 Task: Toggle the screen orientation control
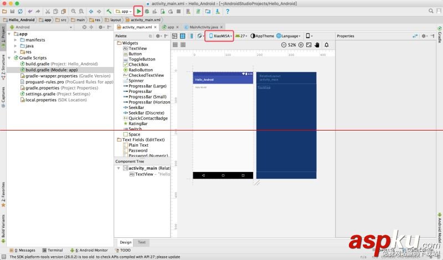200,36
